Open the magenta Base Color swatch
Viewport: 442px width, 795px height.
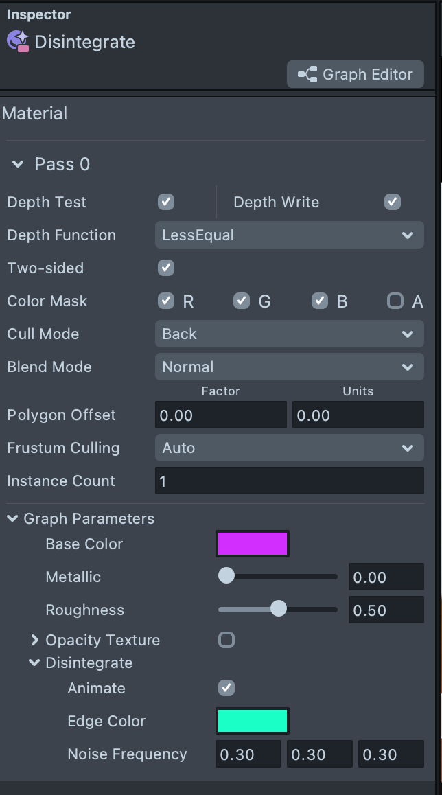pos(252,544)
